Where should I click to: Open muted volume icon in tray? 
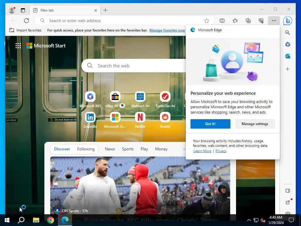[x=263, y=220]
